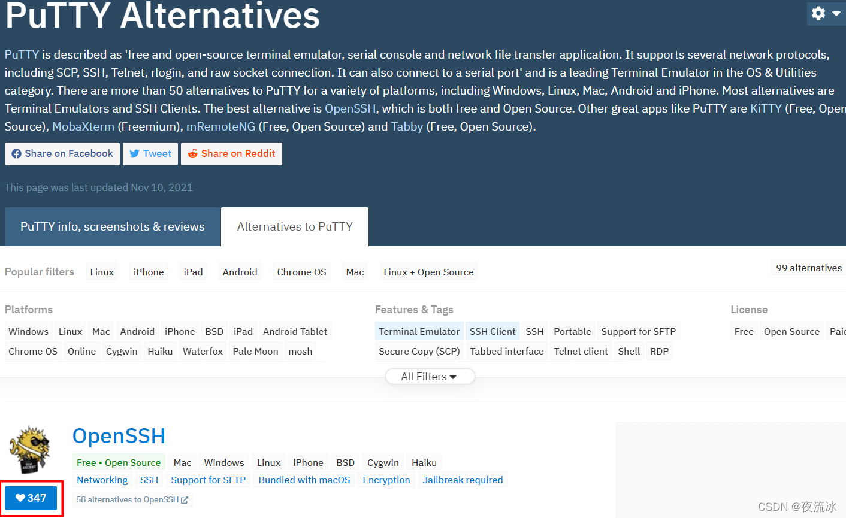
Task: Filter platforms by BSD
Action: [x=214, y=331]
